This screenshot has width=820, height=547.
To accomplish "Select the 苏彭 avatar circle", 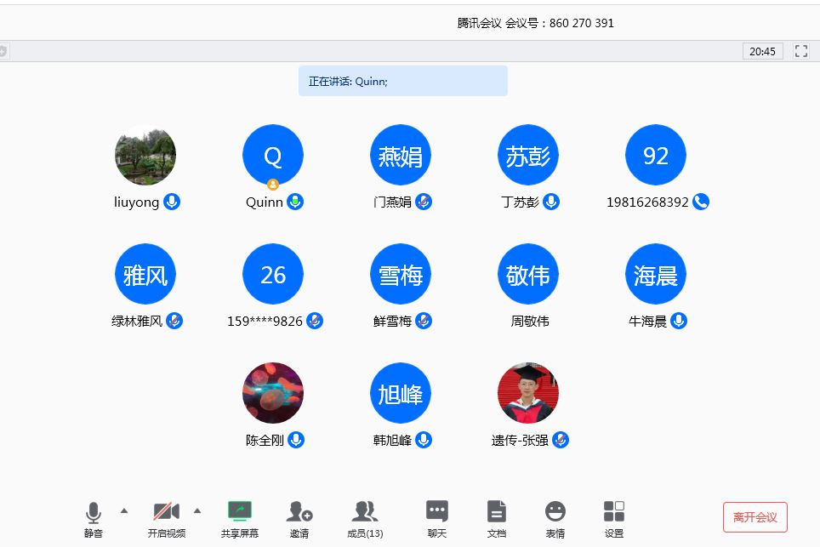I will (x=528, y=155).
